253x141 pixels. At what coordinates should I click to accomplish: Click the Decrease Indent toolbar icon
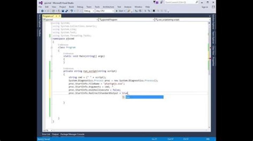(136, 11)
